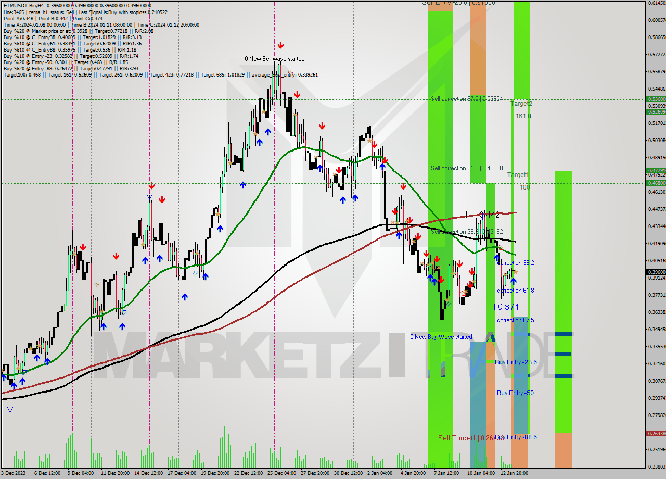666x479 pixels.
Task: Click the '3 Dec 2023' date label
Action: [14, 473]
